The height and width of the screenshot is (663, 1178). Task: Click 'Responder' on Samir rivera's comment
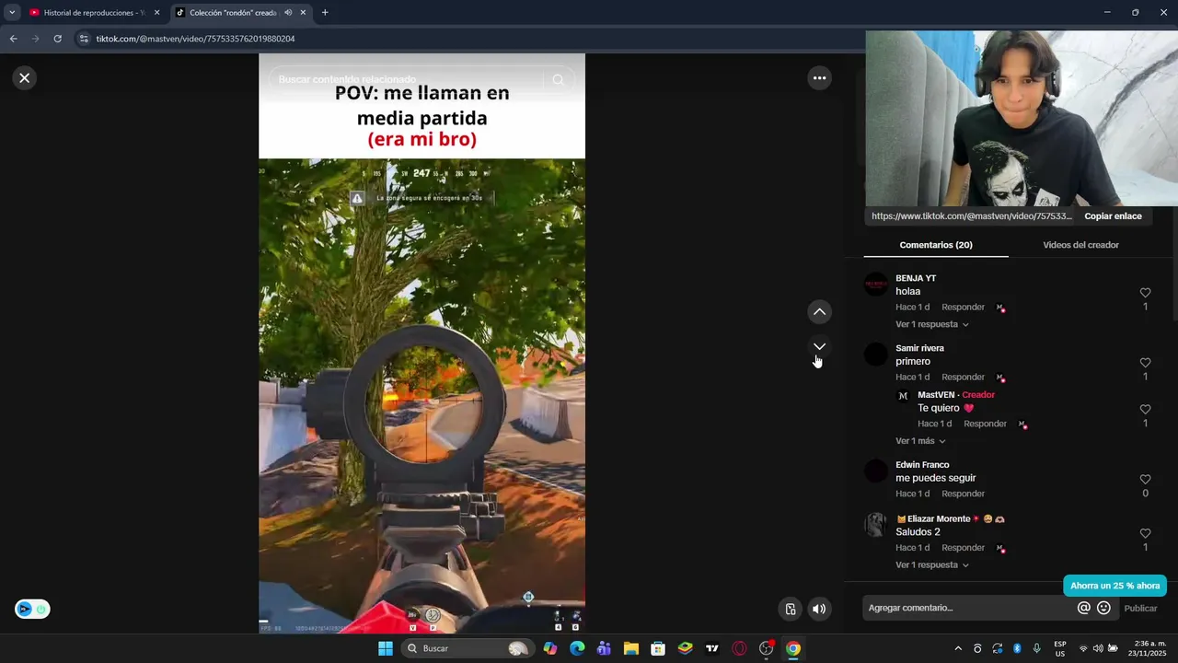963,378
